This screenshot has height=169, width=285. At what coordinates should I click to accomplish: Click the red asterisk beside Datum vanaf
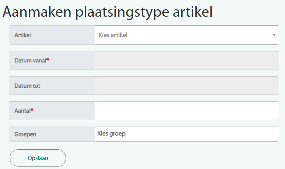48,60
